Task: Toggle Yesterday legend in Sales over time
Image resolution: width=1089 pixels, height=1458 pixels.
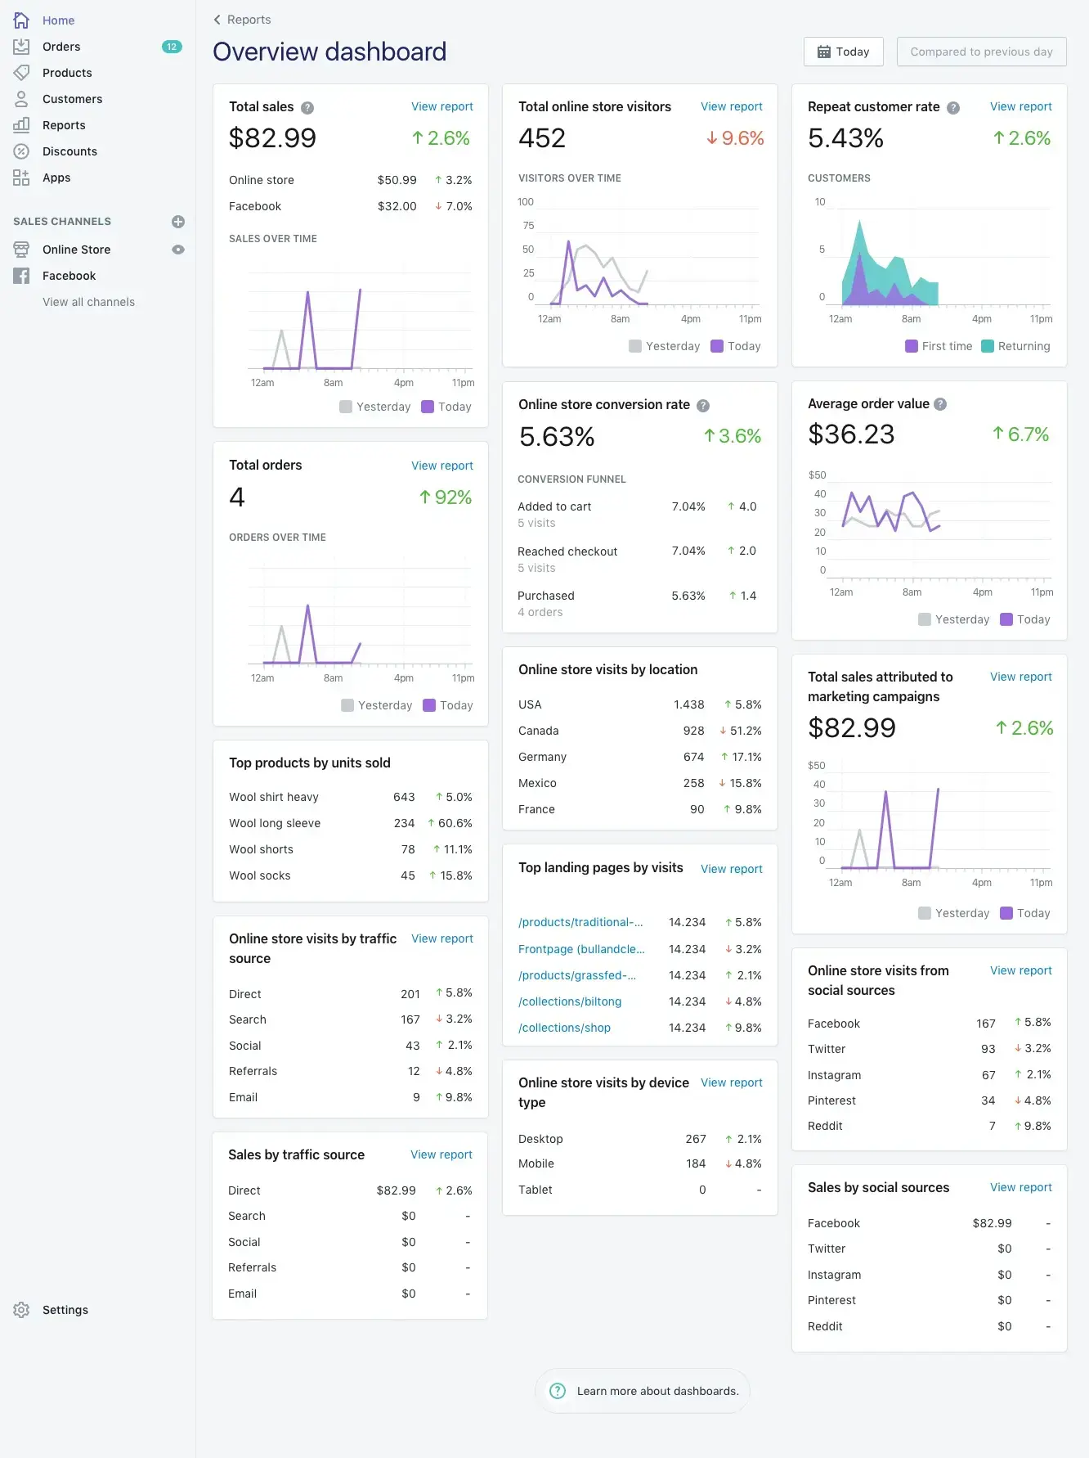Action: pyautogui.click(x=374, y=407)
